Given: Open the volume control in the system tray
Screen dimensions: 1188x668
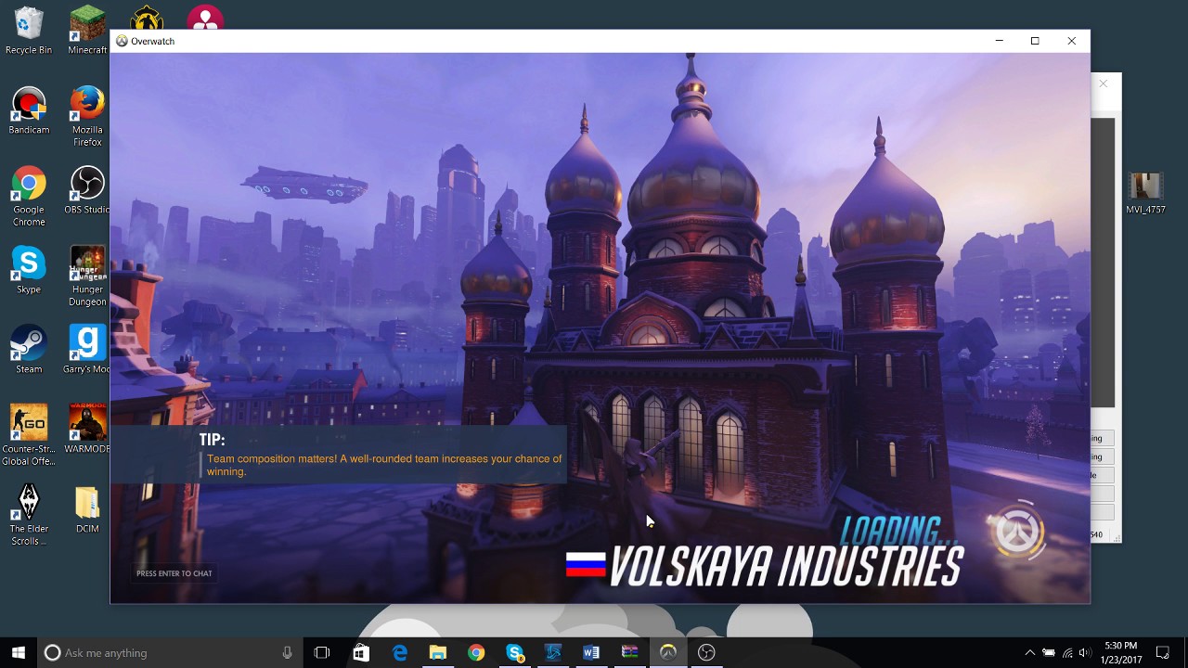Looking at the screenshot, I should (1085, 652).
